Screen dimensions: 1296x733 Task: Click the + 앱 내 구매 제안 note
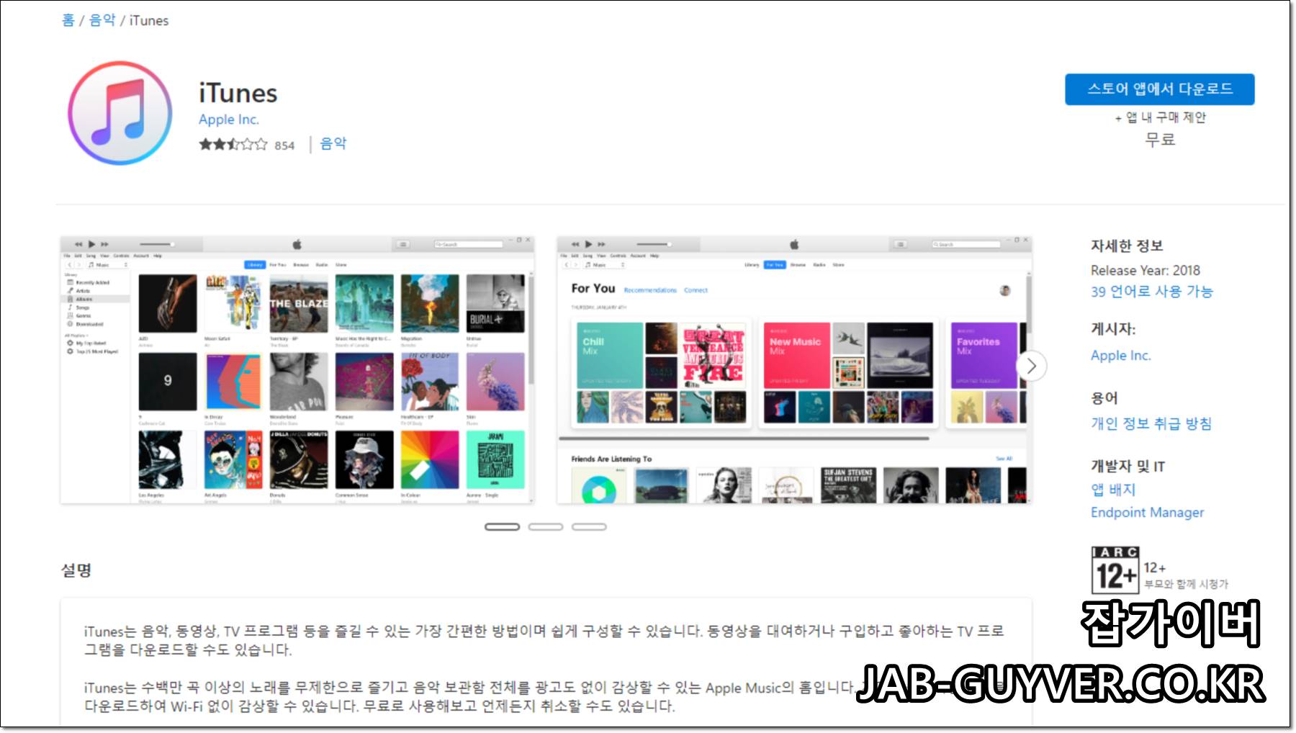click(x=1160, y=117)
